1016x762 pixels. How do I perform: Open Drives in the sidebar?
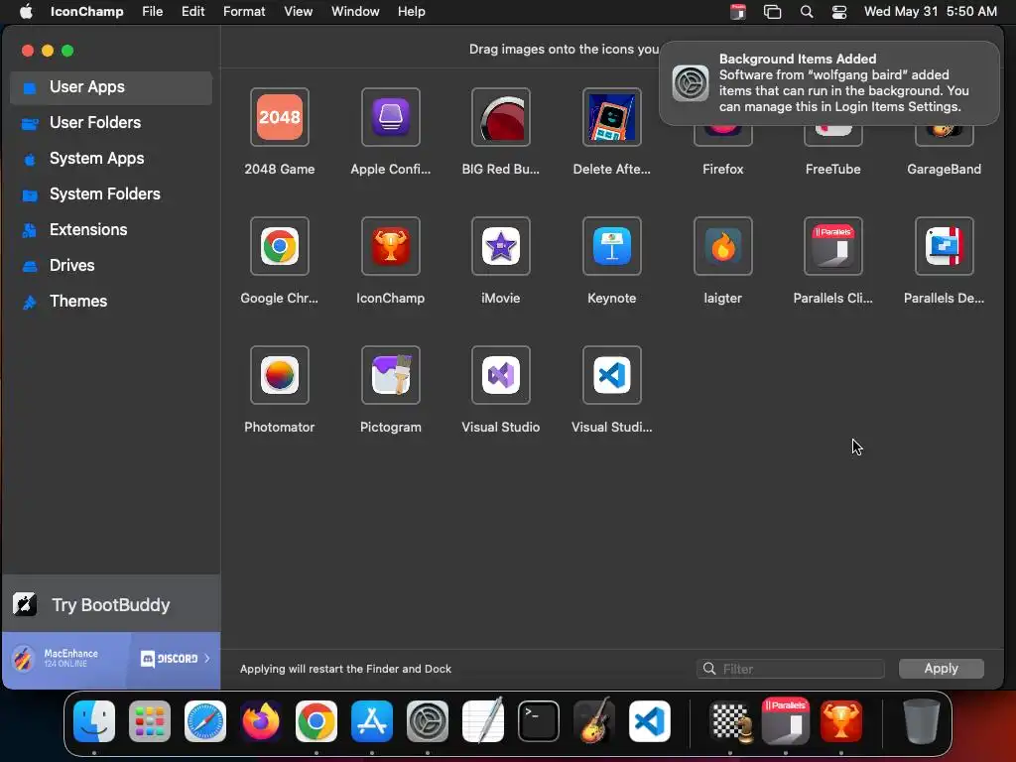pos(111,265)
